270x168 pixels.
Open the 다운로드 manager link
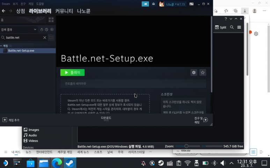[106, 118]
